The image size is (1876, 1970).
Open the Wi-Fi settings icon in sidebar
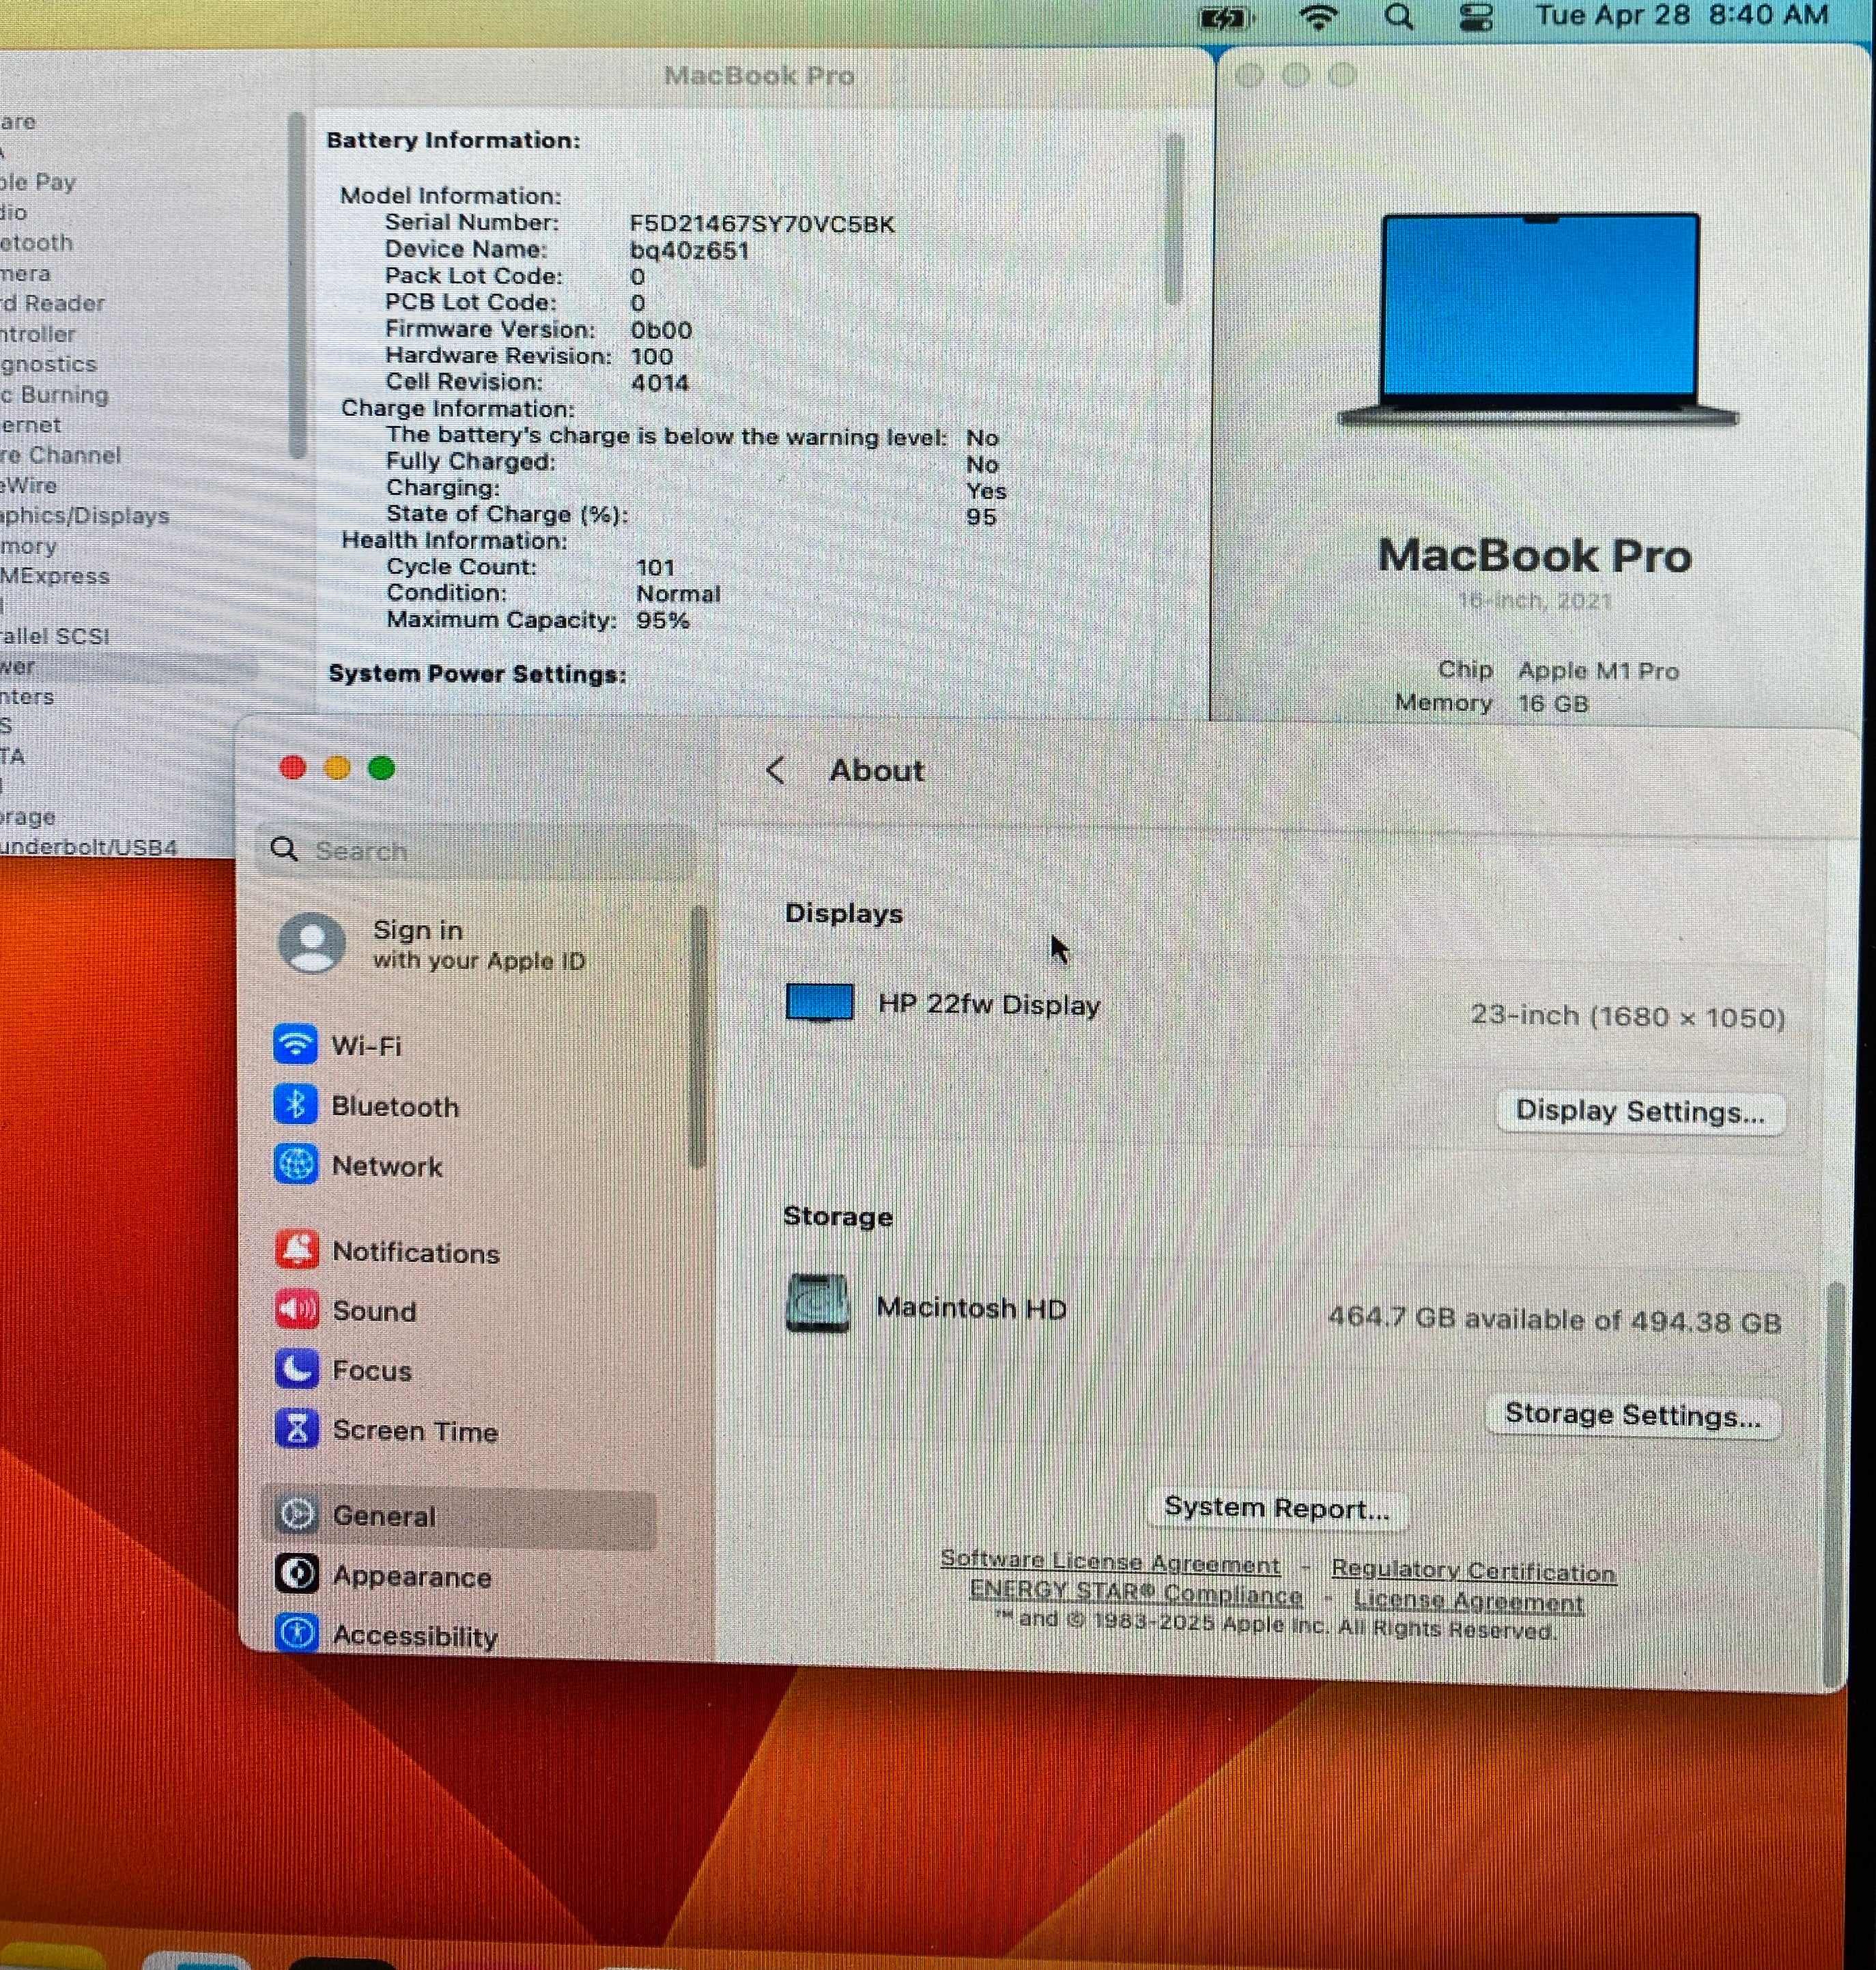[295, 1045]
